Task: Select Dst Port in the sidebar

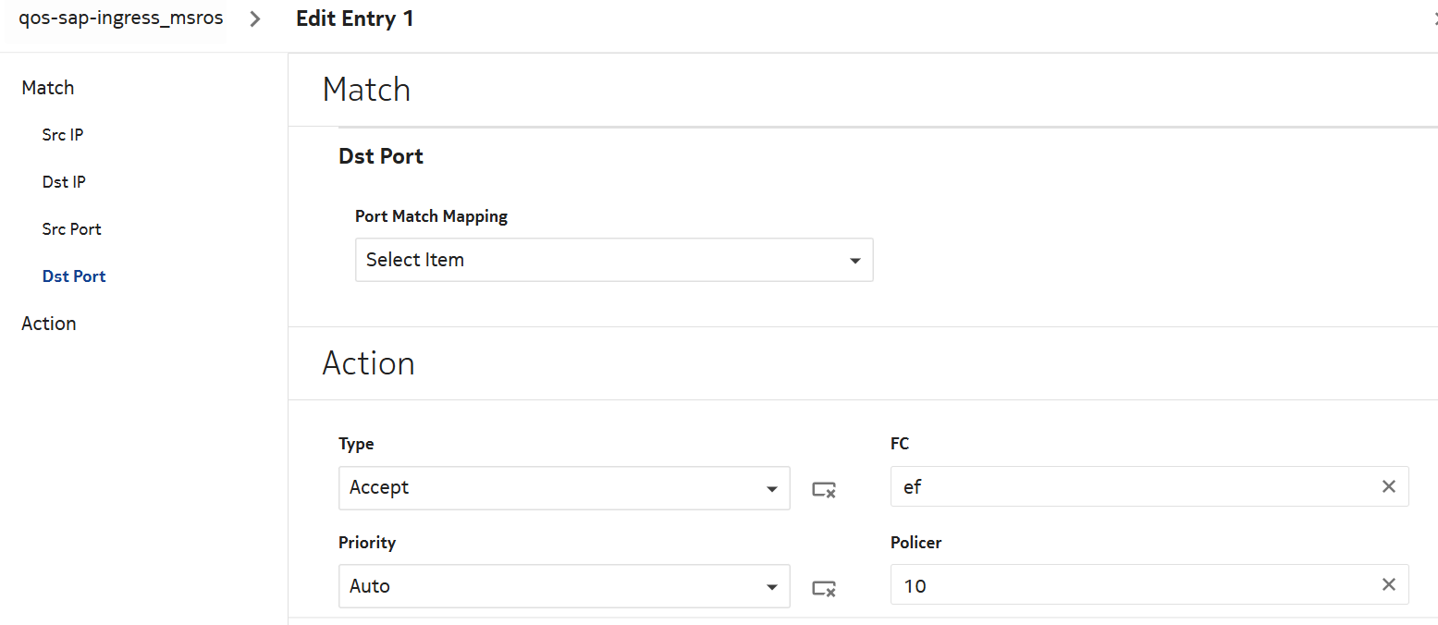Action: pyautogui.click(x=74, y=276)
